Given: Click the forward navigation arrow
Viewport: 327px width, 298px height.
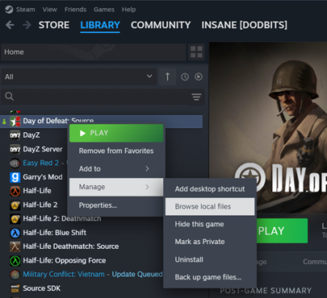Looking at the screenshot, I should 27,25.
